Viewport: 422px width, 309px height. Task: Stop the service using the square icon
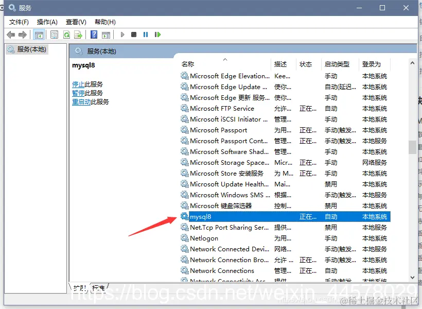point(134,35)
